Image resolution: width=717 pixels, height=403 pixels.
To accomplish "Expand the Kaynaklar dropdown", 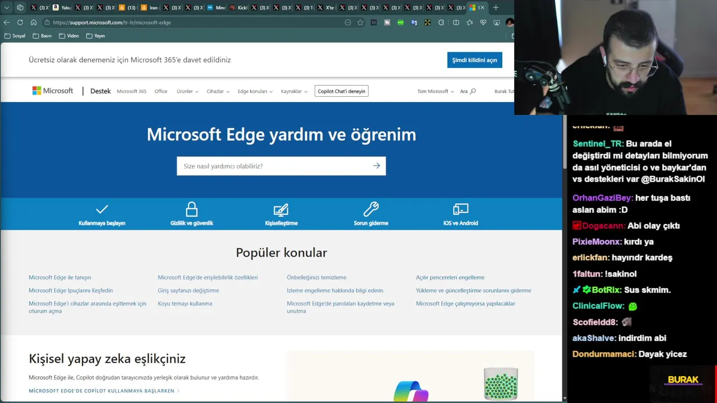I will point(294,91).
